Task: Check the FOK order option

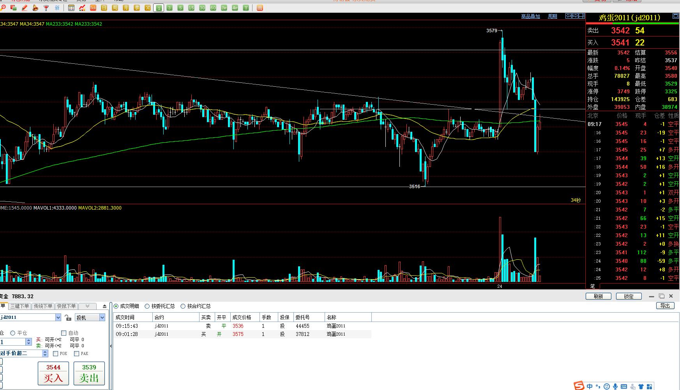Action: point(55,353)
